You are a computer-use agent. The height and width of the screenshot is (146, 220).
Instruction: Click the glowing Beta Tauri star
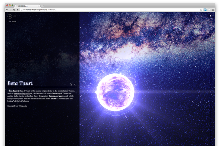[x=116, y=93]
